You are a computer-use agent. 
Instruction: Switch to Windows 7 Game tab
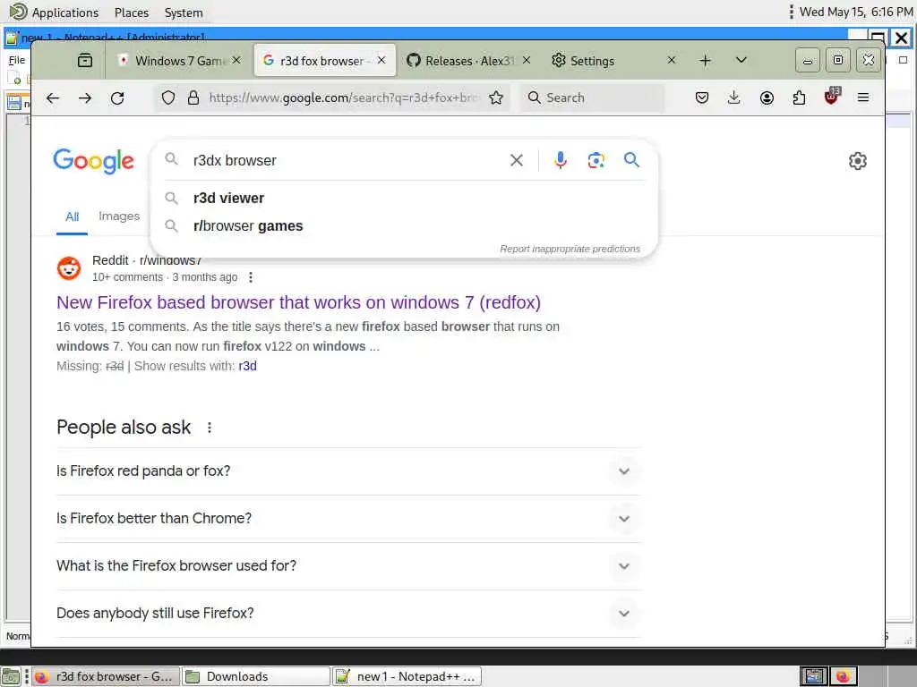(x=179, y=61)
